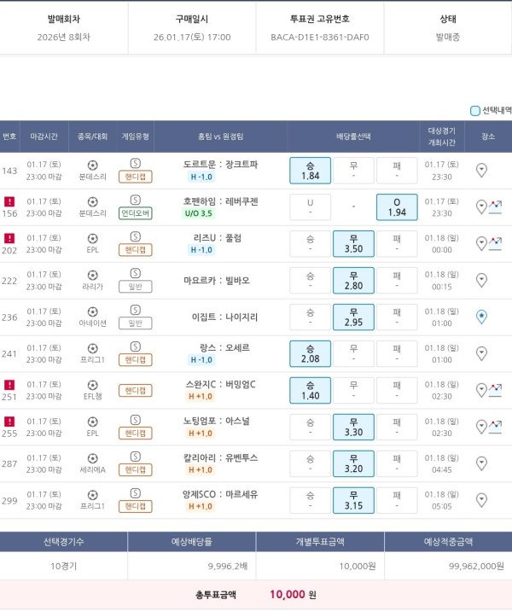Click red alert icon on match 255
Viewport: 512px width, 611px height.
9,422
